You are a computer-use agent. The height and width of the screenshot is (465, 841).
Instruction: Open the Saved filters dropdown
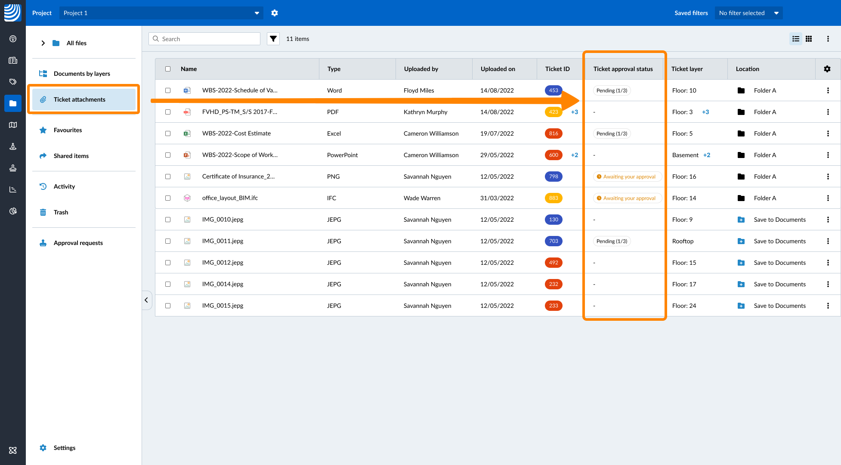click(x=748, y=13)
